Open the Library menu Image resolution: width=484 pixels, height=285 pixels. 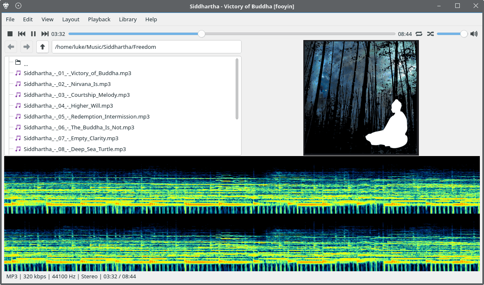[x=128, y=19]
